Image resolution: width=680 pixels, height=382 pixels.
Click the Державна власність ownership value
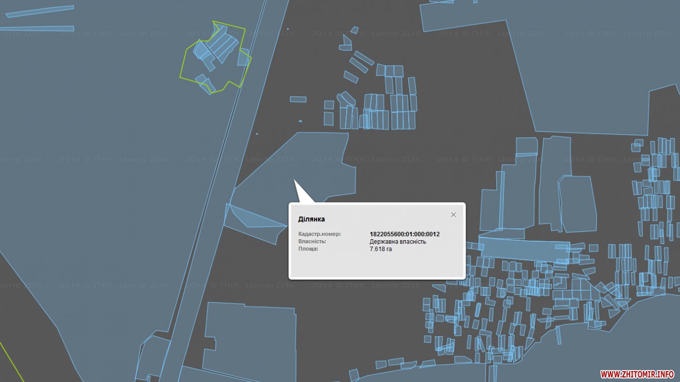point(398,241)
